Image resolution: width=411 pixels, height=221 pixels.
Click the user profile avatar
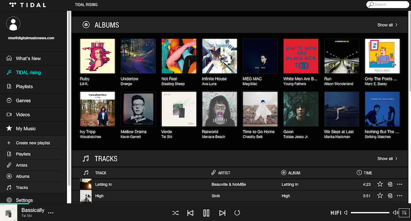pyautogui.click(x=15, y=23)
